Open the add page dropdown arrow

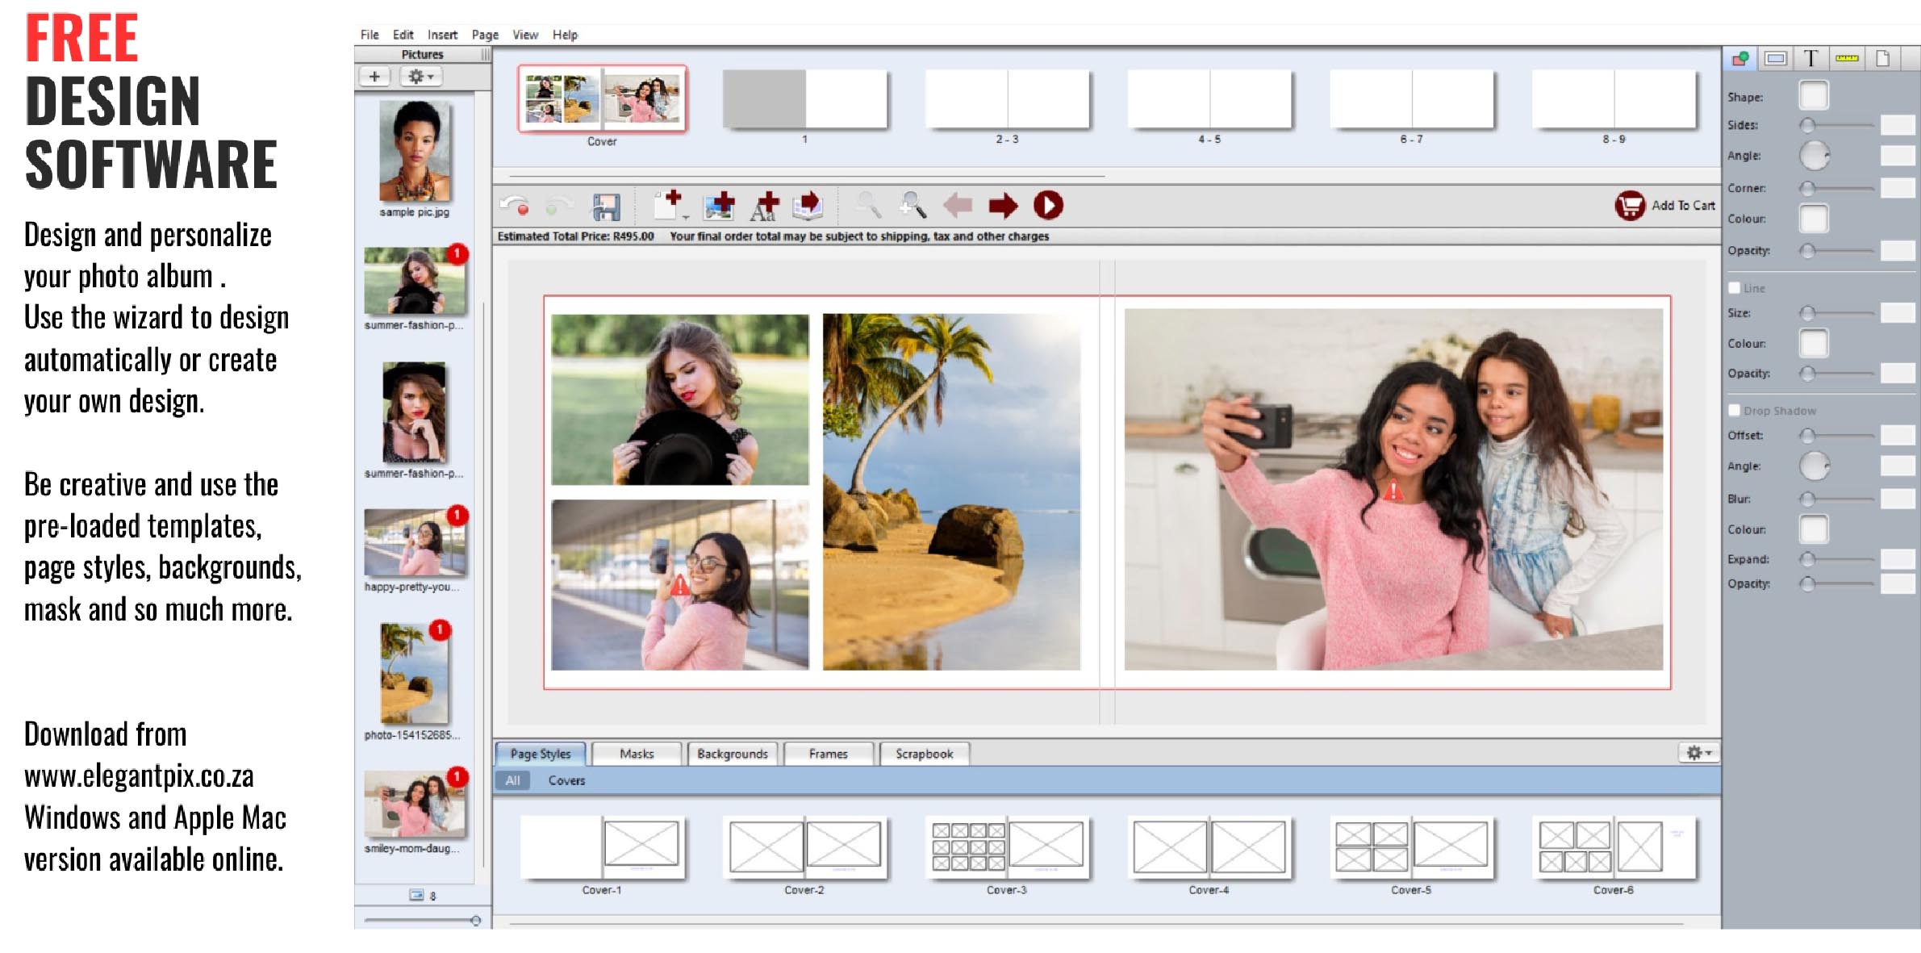[x=686, y=218]
